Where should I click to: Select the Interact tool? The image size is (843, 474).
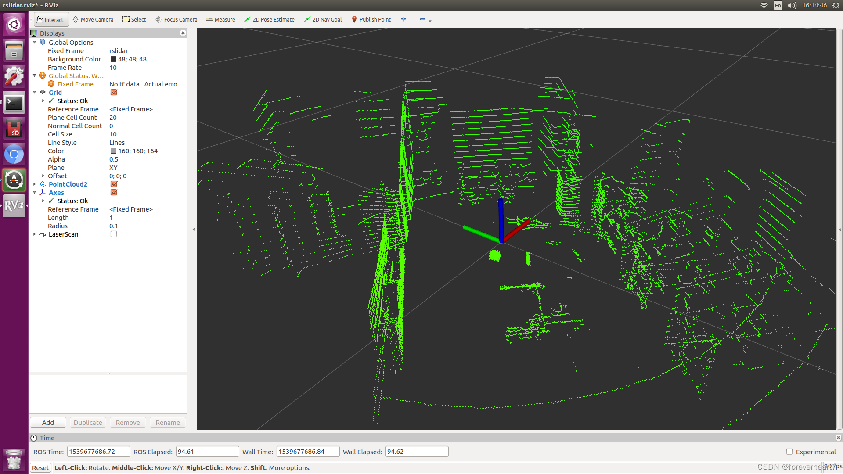coord(50,19)
